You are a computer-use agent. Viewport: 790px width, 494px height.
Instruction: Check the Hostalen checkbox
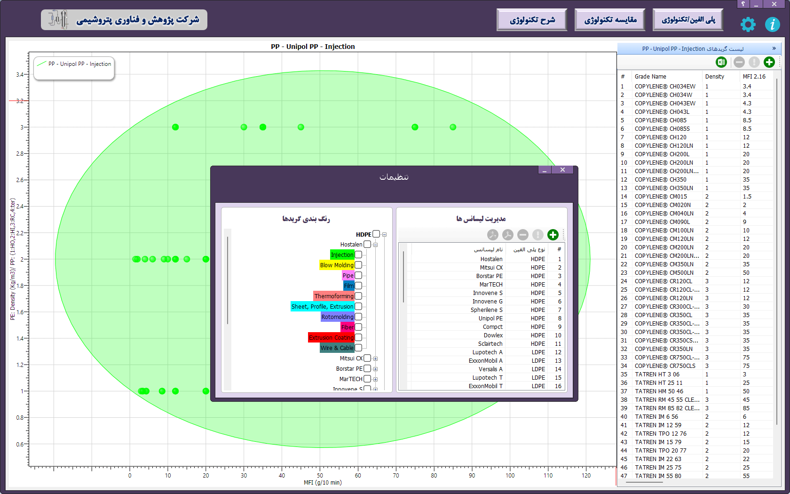coord(367,245)
